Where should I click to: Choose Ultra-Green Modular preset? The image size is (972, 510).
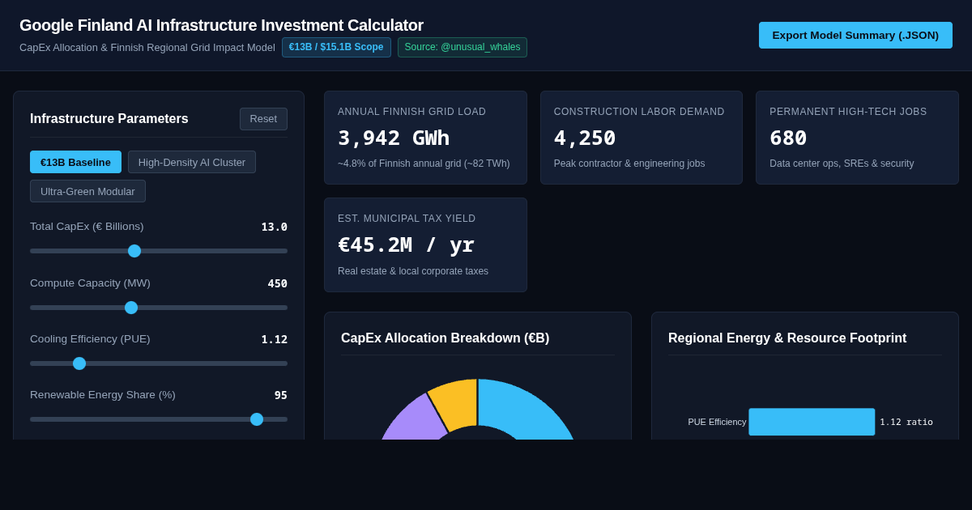(x=87, y=191)
